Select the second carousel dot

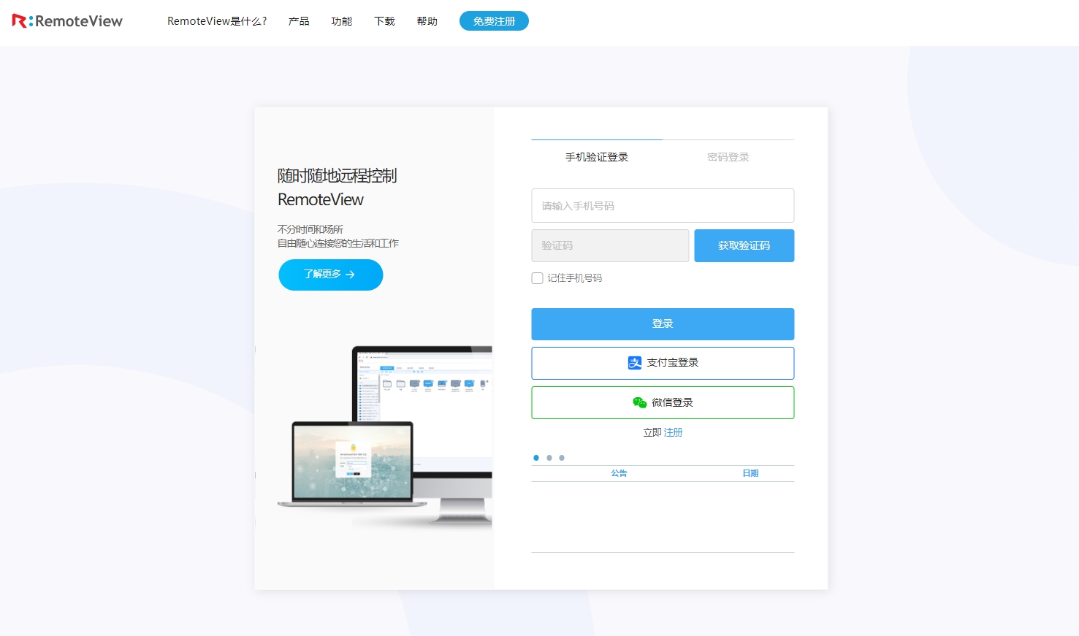[549, 458]
